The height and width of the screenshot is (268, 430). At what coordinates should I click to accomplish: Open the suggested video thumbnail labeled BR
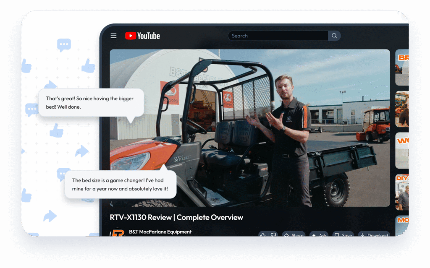point(402,68)
